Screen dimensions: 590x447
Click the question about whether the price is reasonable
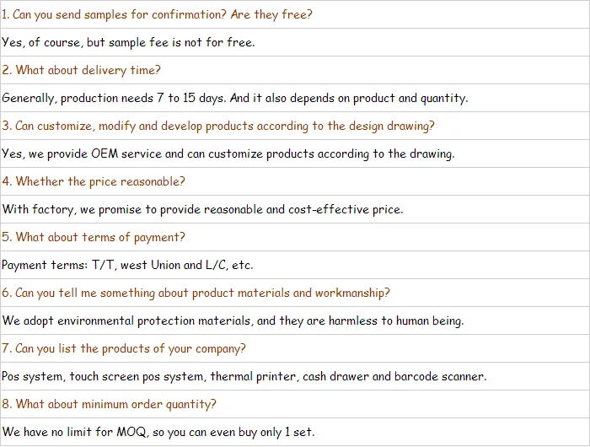[x=93, y=182]
